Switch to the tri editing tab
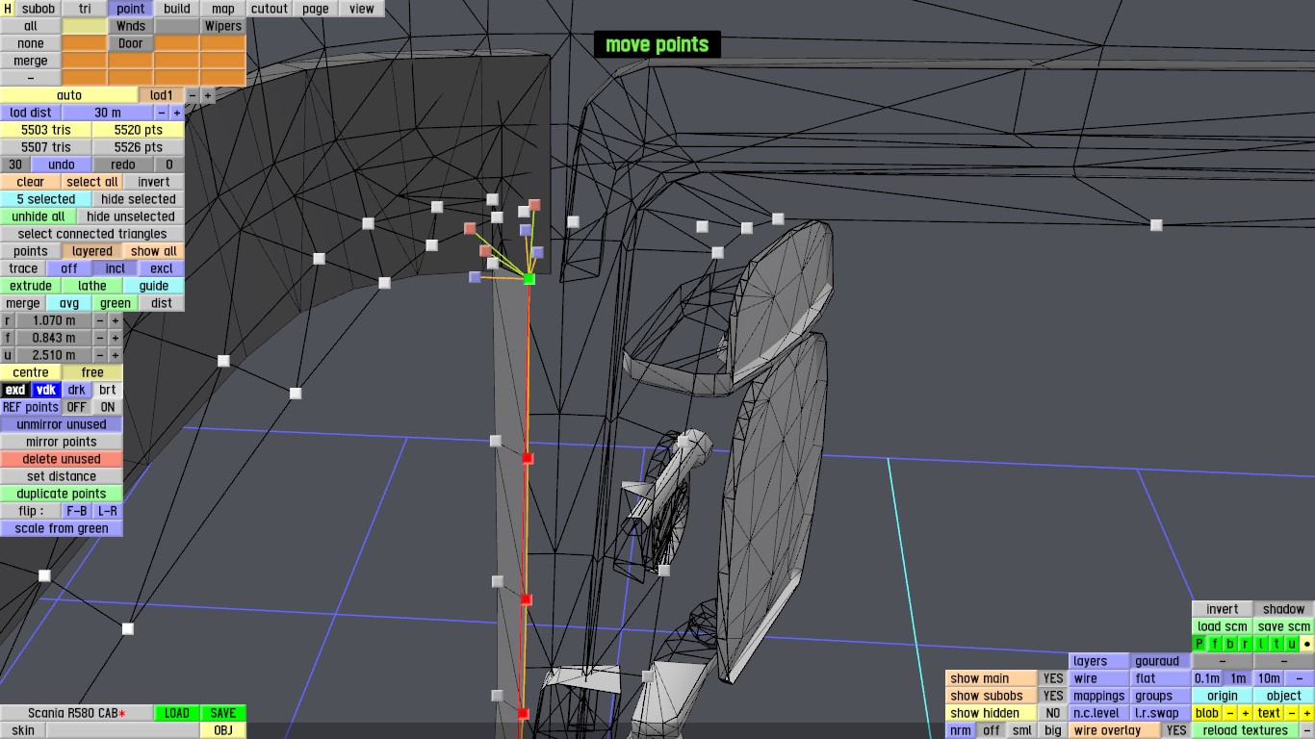This screenshot has width=1315, height=739. click(x=85, y=9)
